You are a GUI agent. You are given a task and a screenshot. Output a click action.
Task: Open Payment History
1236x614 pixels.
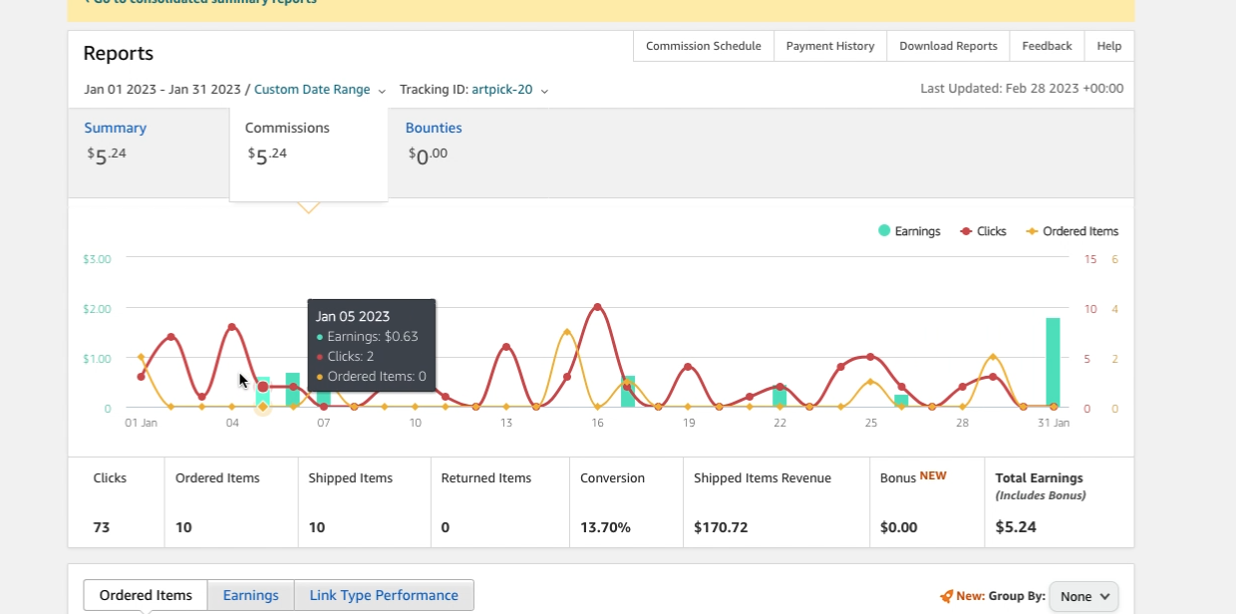[830, 46]
